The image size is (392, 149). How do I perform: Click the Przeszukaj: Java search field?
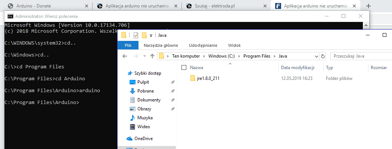tap(361, 56)
